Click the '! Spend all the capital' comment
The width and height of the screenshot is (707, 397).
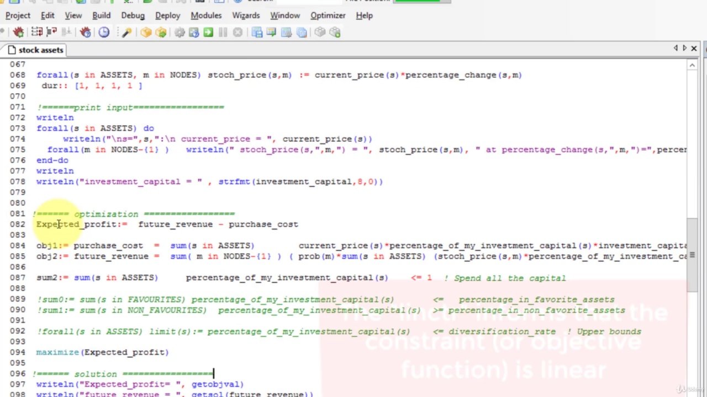(x=504, y=278)
